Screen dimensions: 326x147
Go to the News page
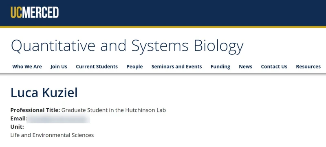246,67
